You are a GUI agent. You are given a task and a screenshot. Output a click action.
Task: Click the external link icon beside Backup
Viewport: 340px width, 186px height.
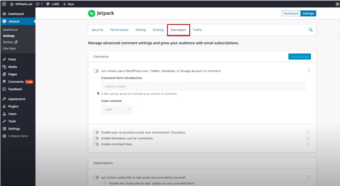click(x=16, y=42)
